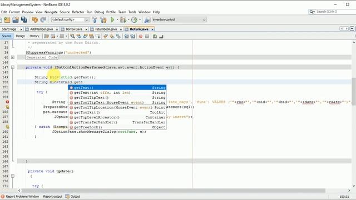Click the lightbulb hint on line 155
356x200 pixels.
[7, 107]
